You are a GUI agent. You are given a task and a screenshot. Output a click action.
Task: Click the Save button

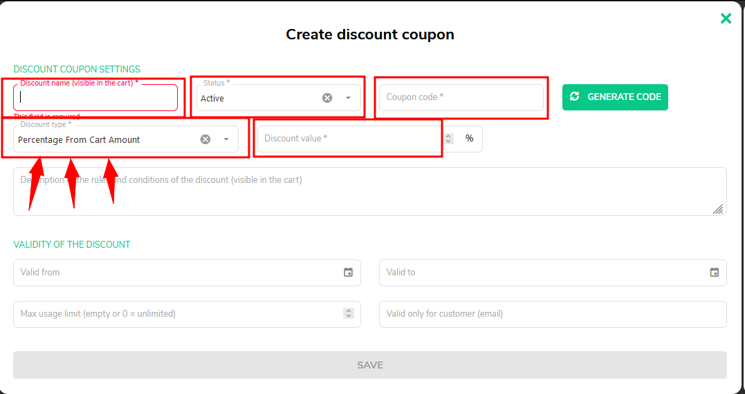pyautogui.click(x=369, y=365)
